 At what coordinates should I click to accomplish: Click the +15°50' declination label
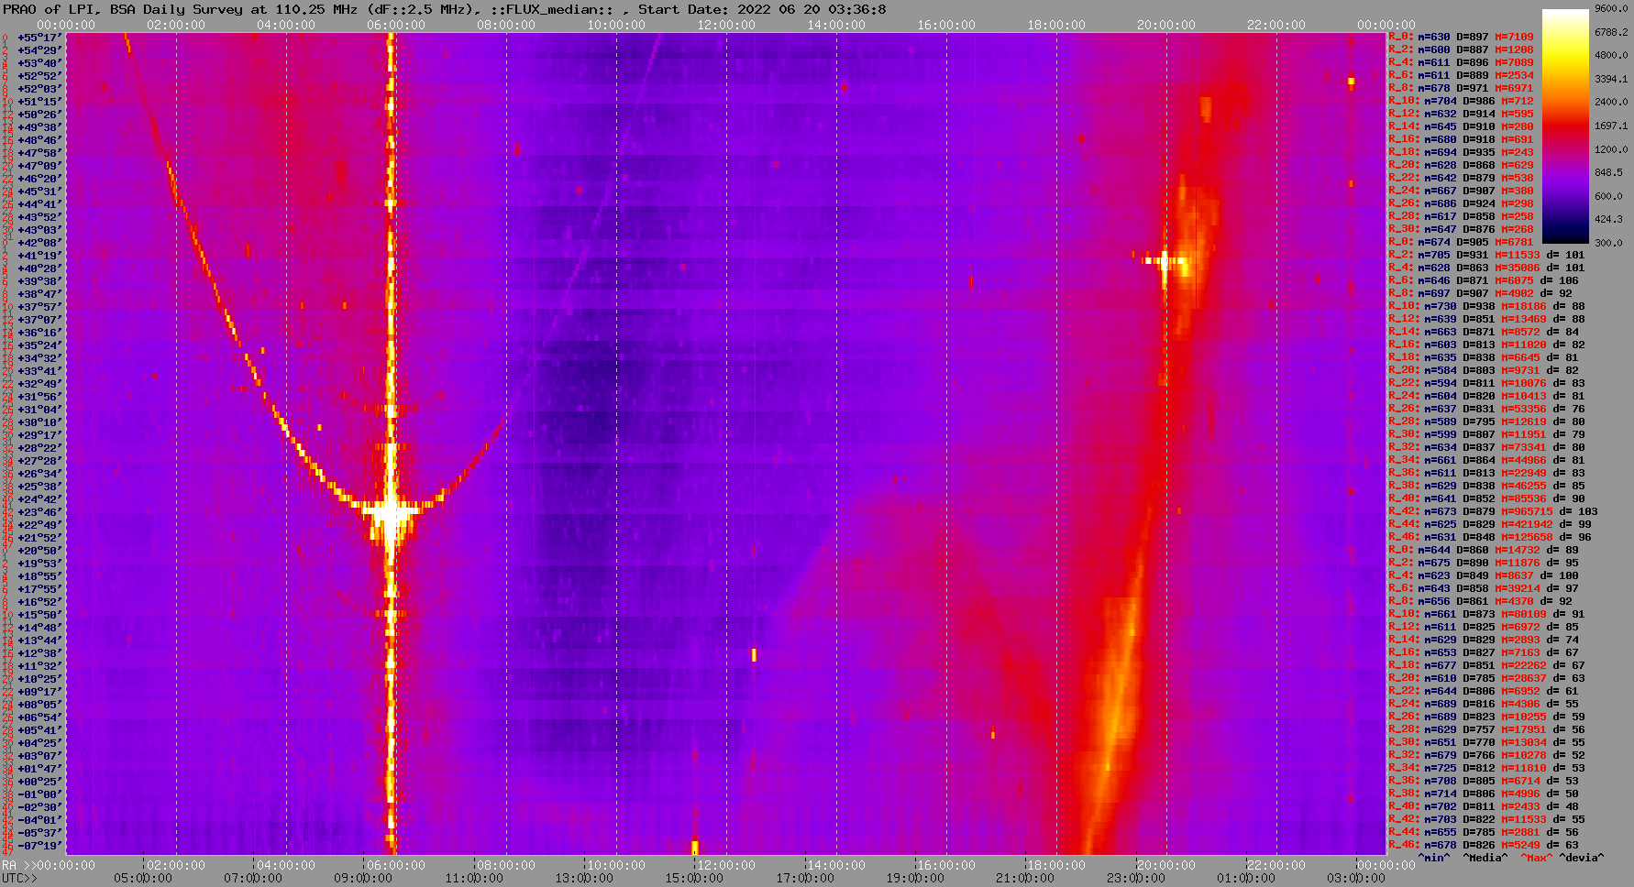39,615
